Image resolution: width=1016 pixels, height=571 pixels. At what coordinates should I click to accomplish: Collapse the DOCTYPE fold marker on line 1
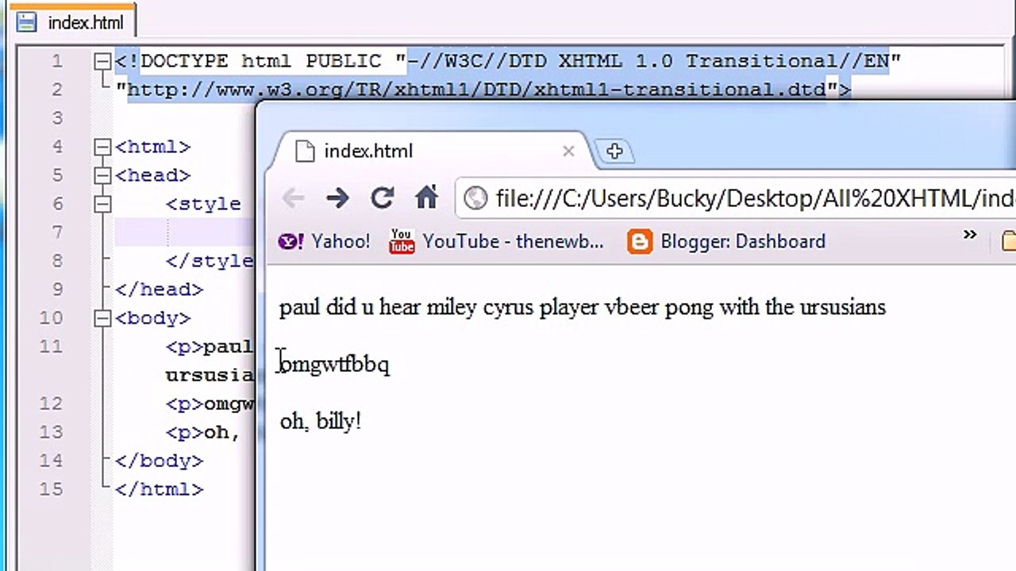coord(102,61)
